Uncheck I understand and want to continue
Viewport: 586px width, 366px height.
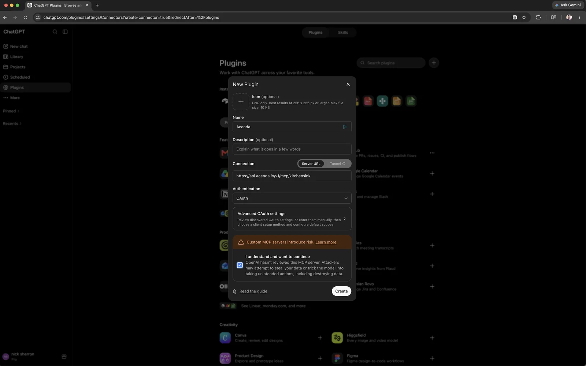(240, 265)
